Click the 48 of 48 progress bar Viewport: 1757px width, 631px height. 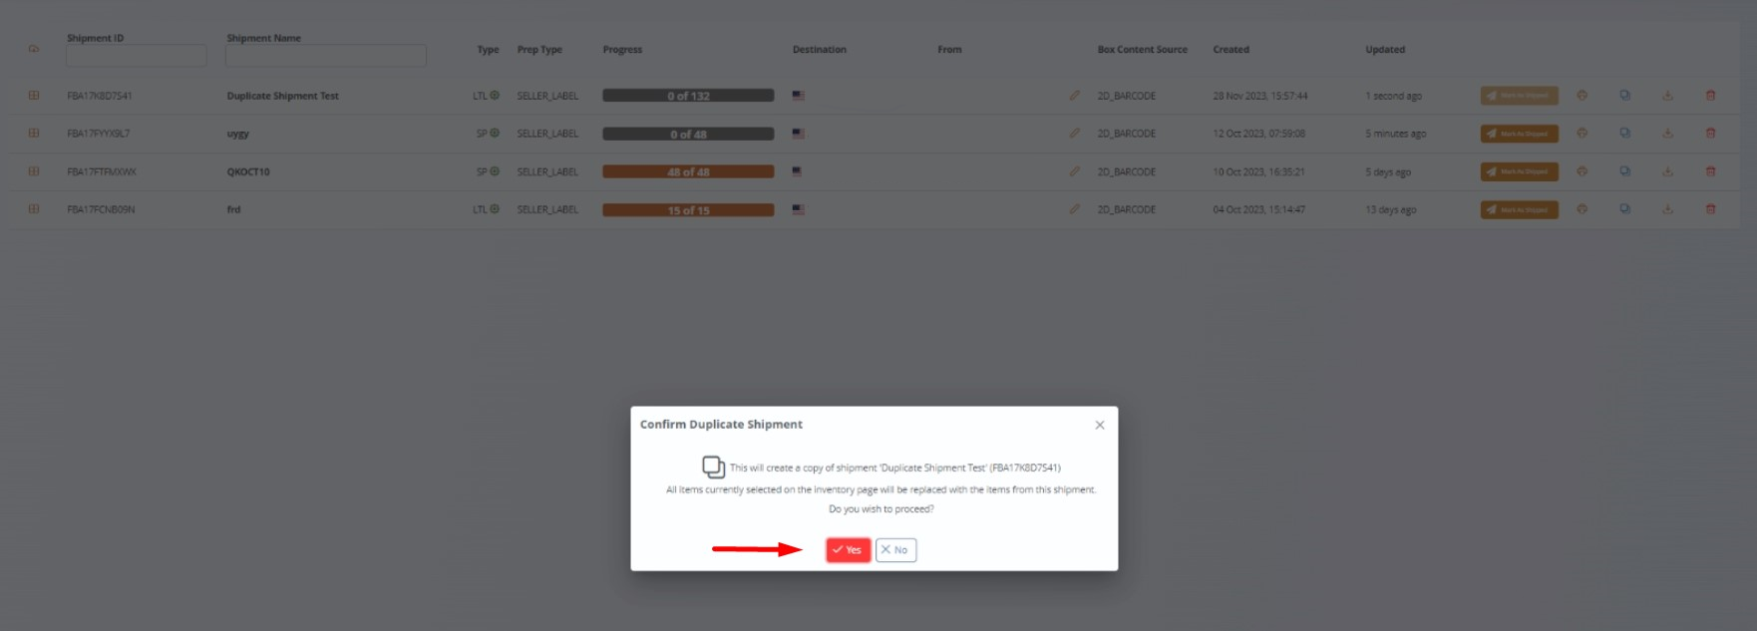tap(688, 171)
